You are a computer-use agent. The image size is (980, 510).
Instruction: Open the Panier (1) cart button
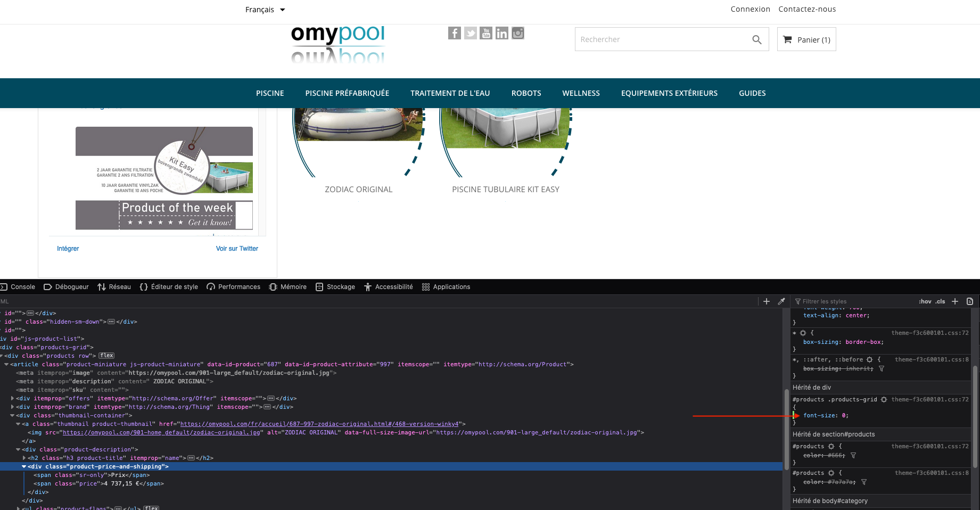pos(806,39)
